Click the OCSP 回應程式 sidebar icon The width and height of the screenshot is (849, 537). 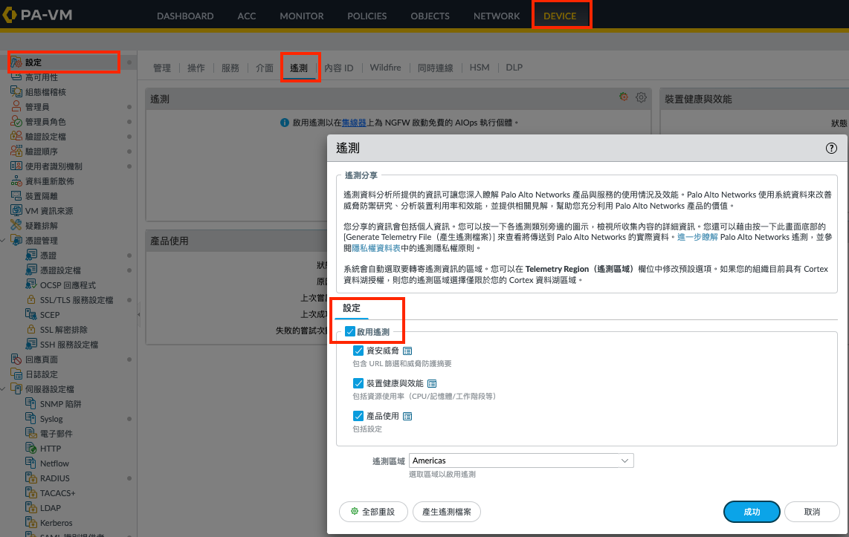[x=31, y=284]
